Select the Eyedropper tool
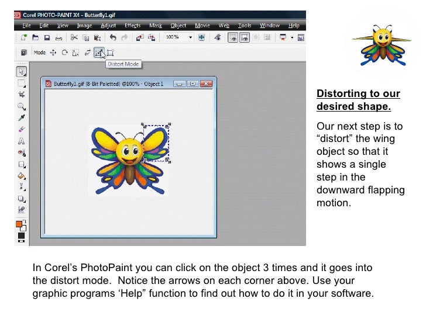This screenshot has height=319, width=426. tap(22, 117)
